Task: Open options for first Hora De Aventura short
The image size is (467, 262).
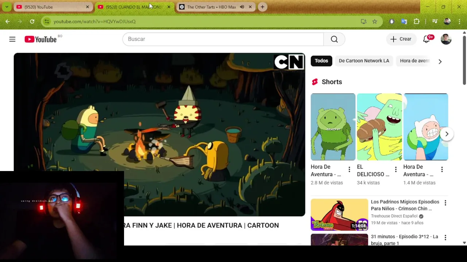Action: tap(349, 170)
